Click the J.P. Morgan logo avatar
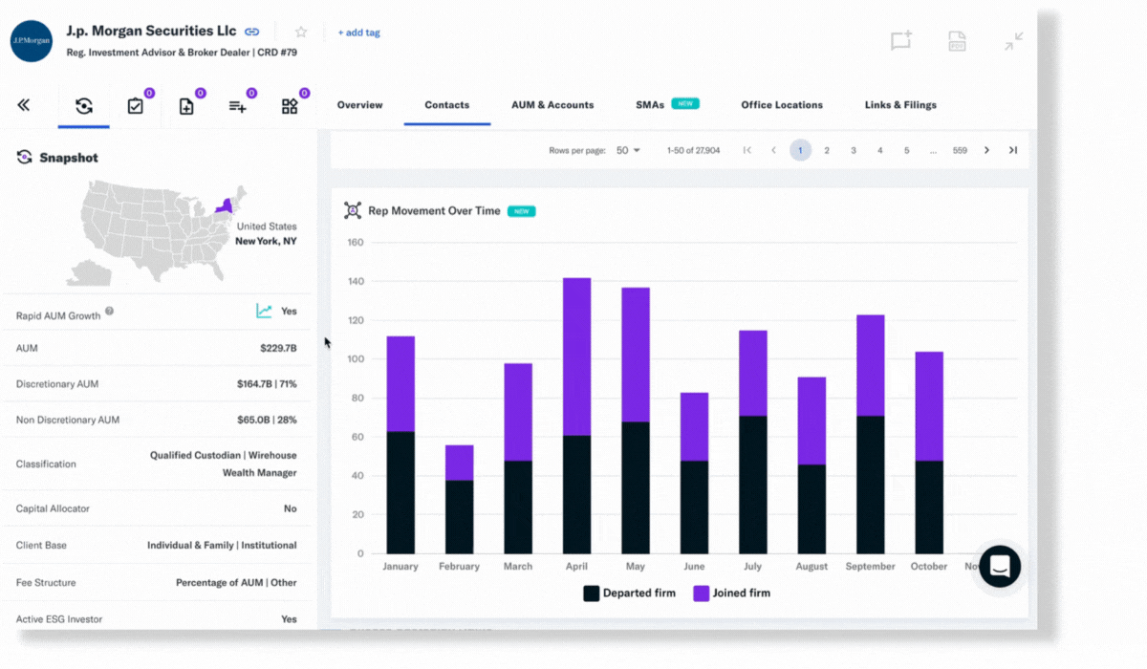Screen dimensions: 1147x669 pyautogui.click(x=32, y=41)
